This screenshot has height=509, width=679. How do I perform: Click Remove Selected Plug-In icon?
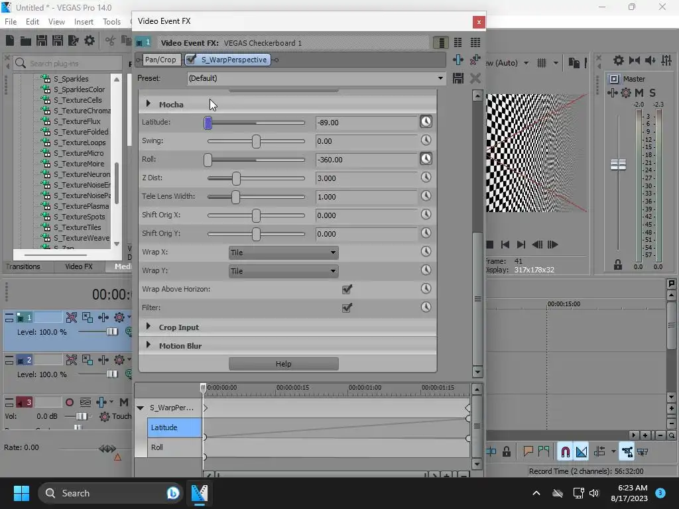(x=475, y=60)
